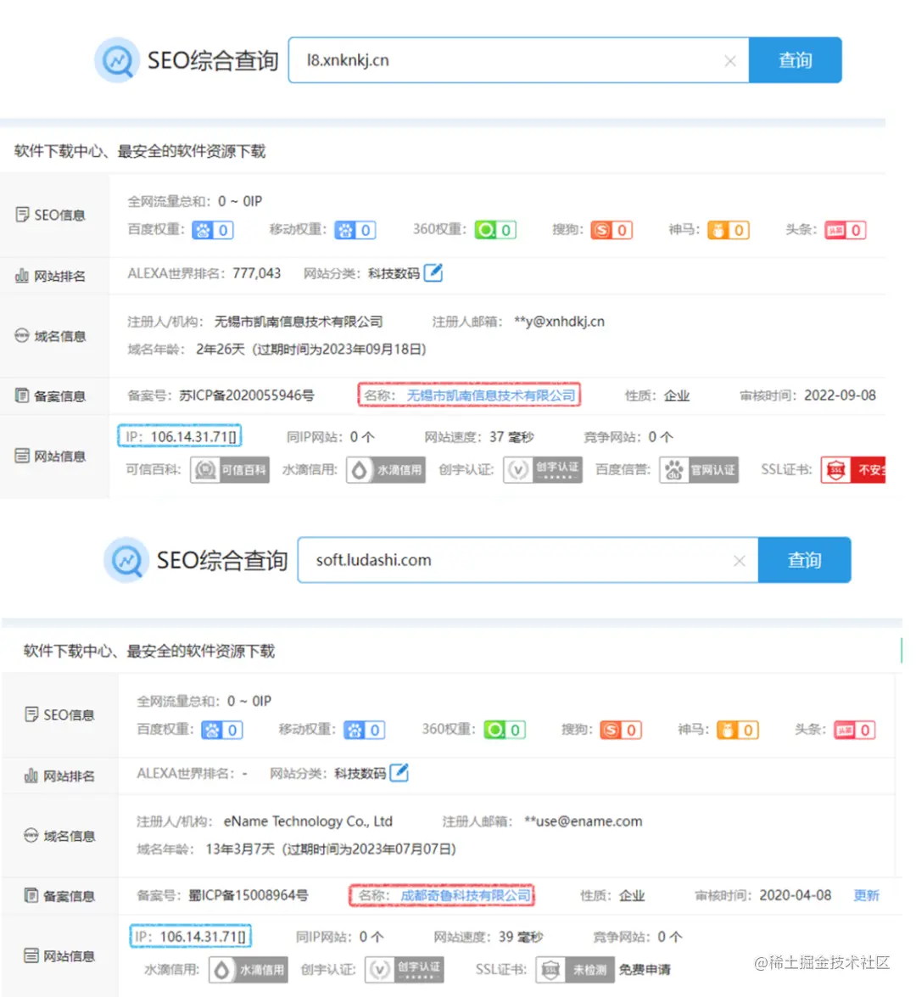Open the red SSL 不安全 certificate badge
This screenshot has width=916, height=997.
[x=853, y=470]
